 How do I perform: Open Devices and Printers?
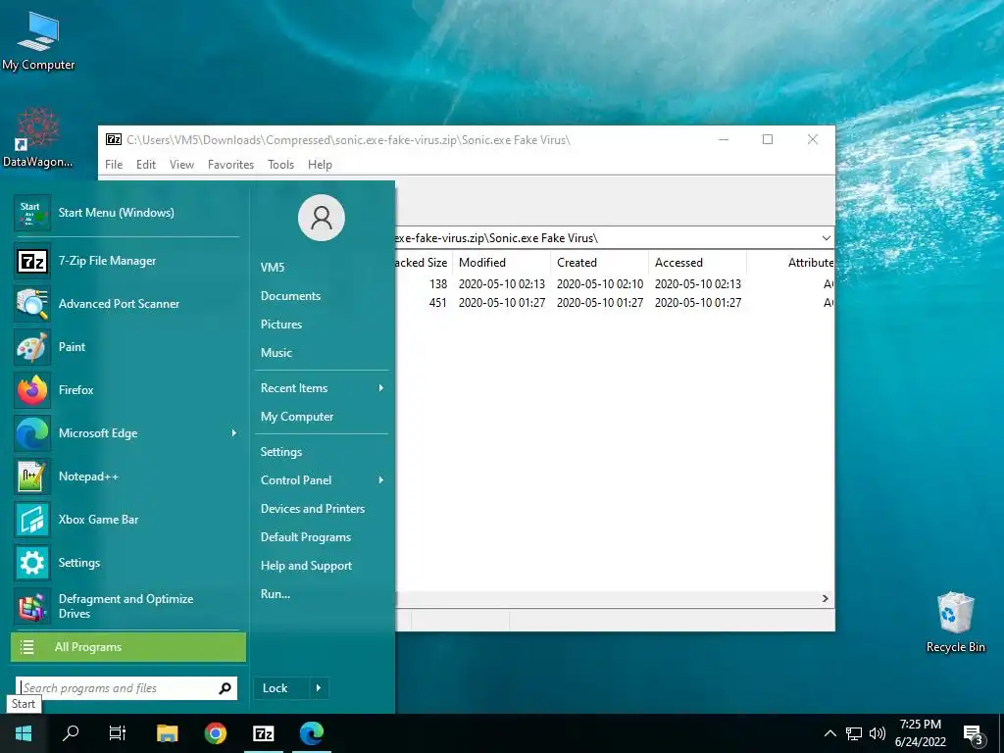[x=313, y=509]
